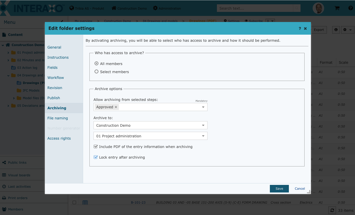This screenshot has height=215, width=355.
Task: Open the info icon next to Export
Action: (336, 30)
